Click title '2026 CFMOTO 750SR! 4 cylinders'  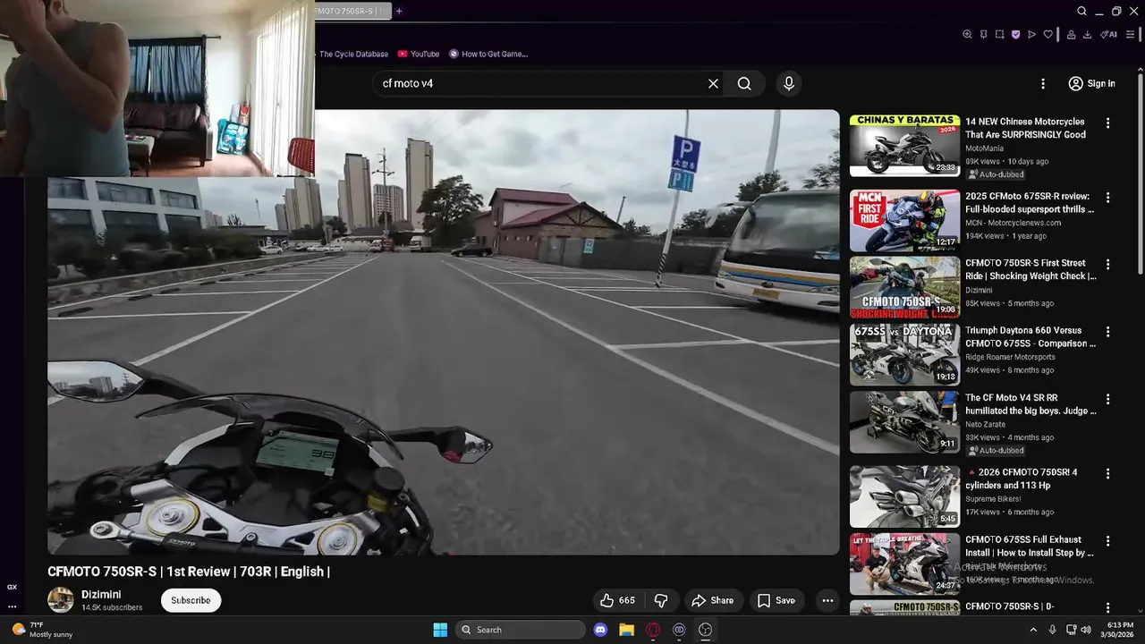[1022, 479]
